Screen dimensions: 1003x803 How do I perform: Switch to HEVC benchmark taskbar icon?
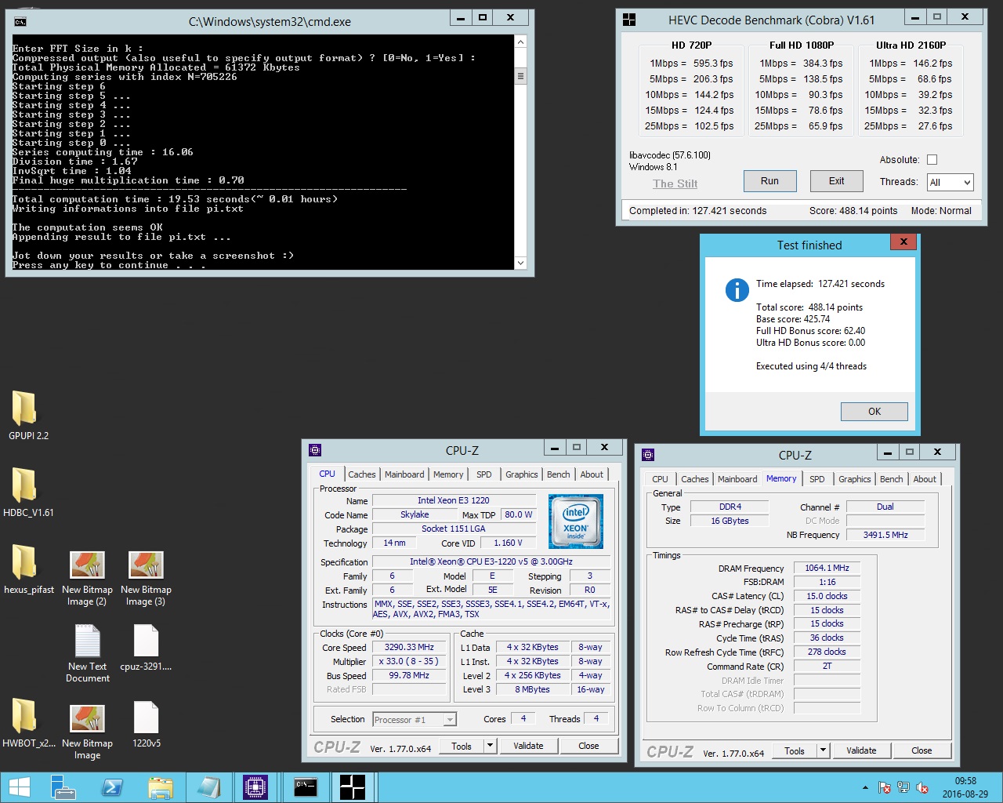click(x=353, y=787)
